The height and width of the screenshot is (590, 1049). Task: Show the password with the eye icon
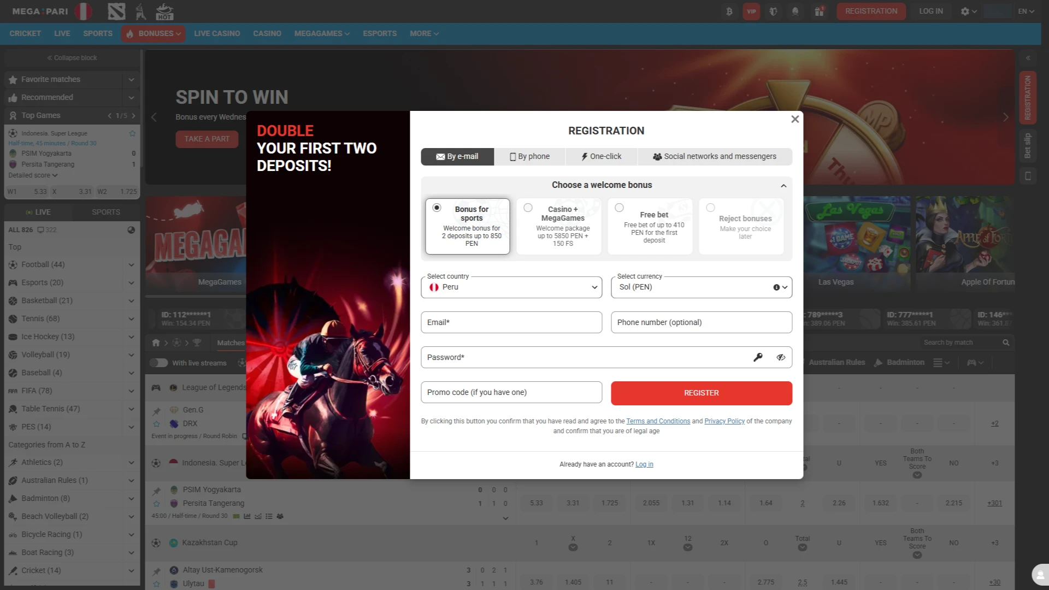coord(781,357)
